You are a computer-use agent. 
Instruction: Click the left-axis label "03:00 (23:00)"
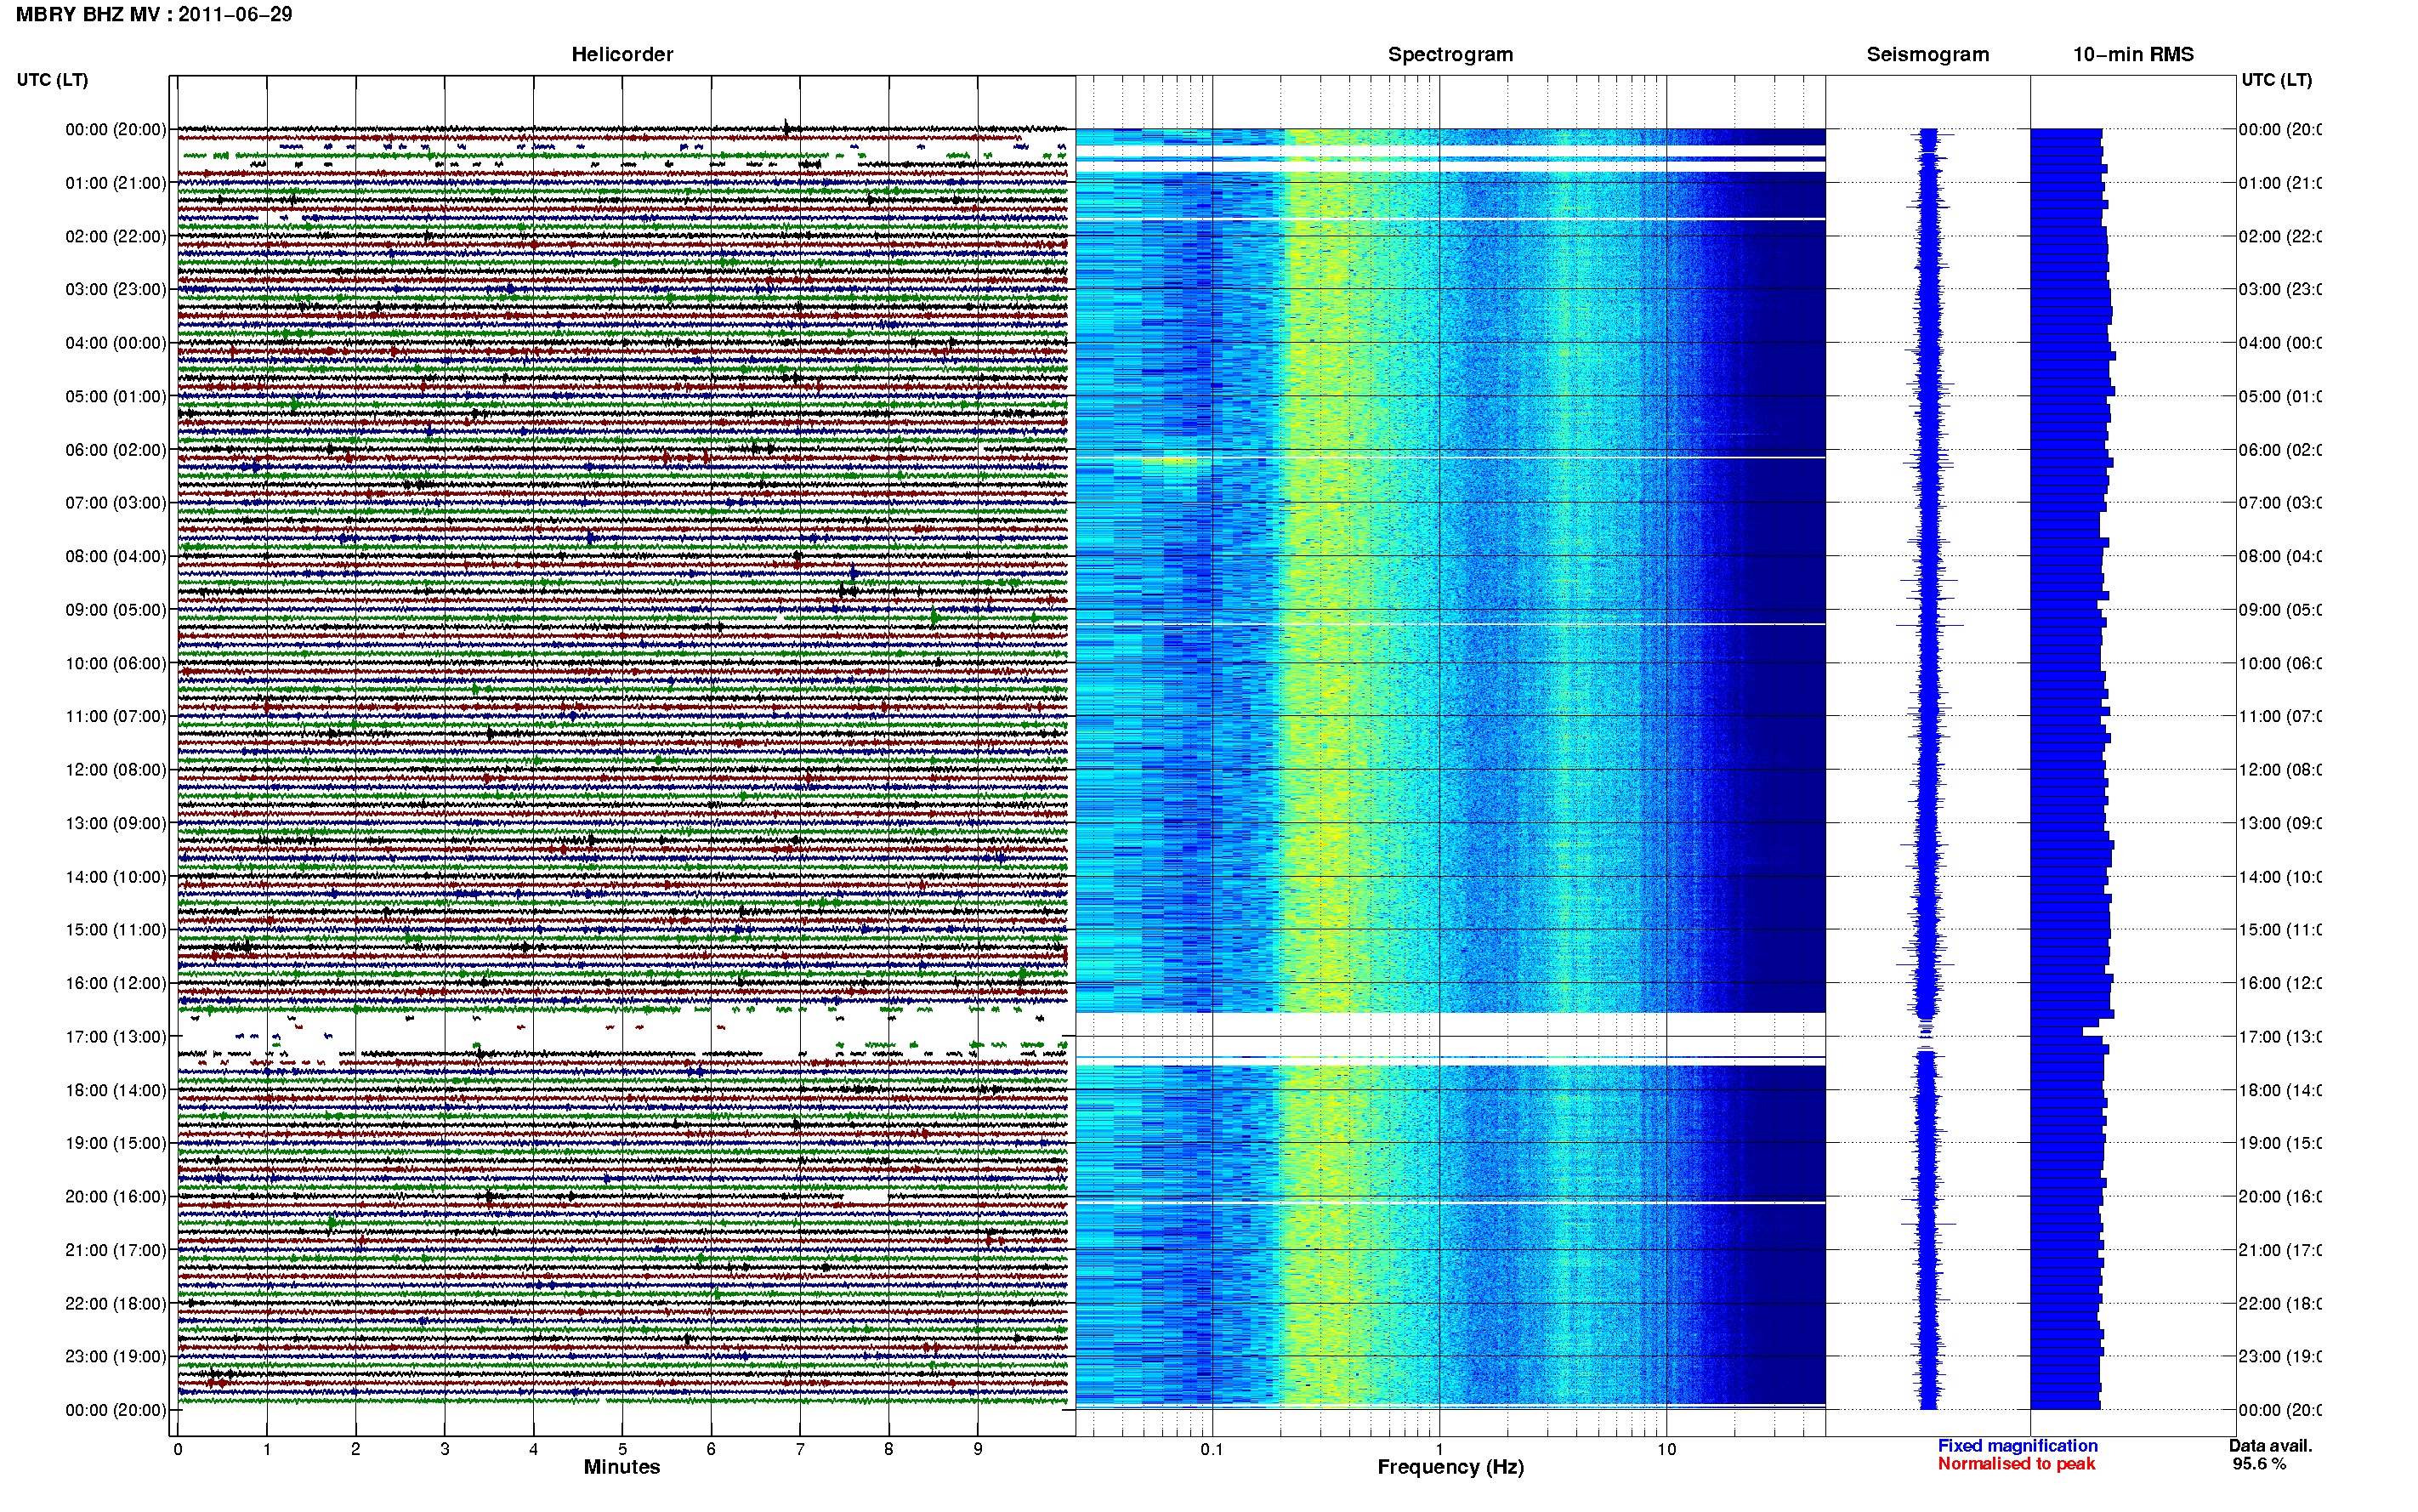116,289
